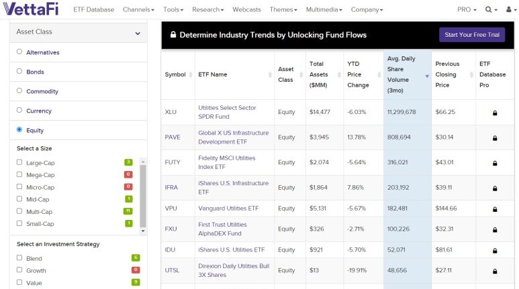Click Large-Cap count badge 3

[x=128, y=162]
